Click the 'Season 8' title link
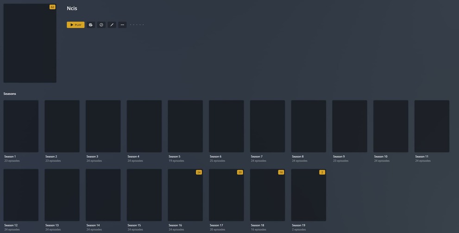Image resolution: width=459 pixels, height=233 pixels. point(298,156)
